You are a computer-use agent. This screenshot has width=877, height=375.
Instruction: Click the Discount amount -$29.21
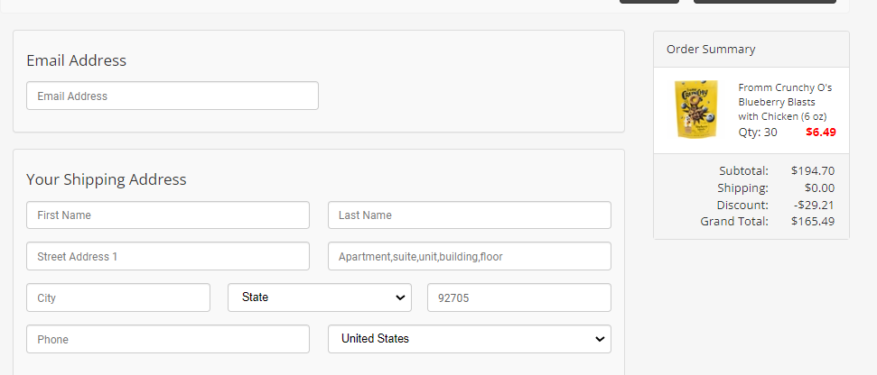tap(814, 205)
